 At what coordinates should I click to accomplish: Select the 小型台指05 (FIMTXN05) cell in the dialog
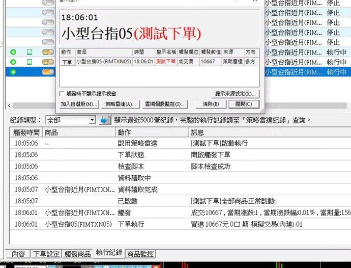(x=104, y=62)
